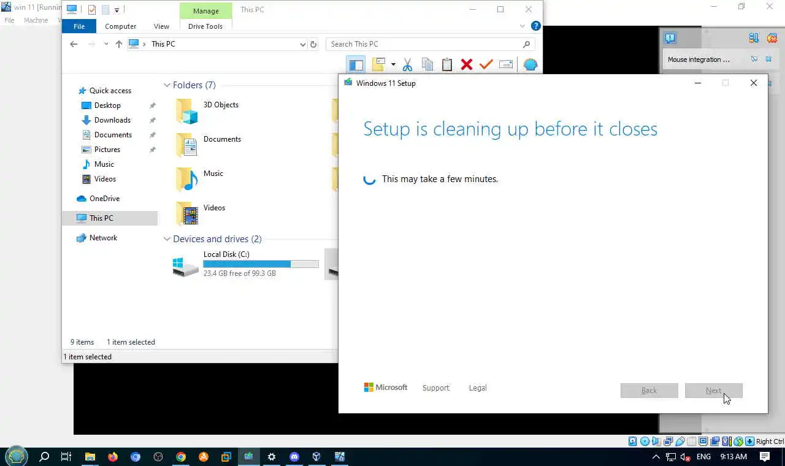Click the Next button in Windows 11 Setup
Viewport: 785px width, 466px height.
713,391
